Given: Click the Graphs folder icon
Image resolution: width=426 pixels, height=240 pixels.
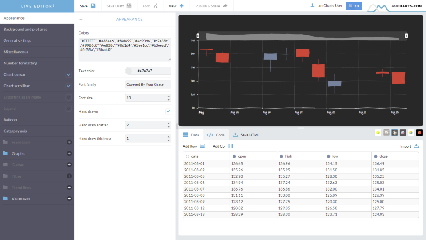Looking at the screenshot, I should pyautogui.click(x=5, y=153).
